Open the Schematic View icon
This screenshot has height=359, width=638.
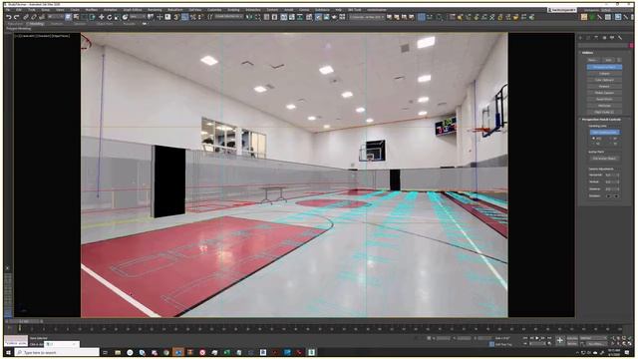300,17
